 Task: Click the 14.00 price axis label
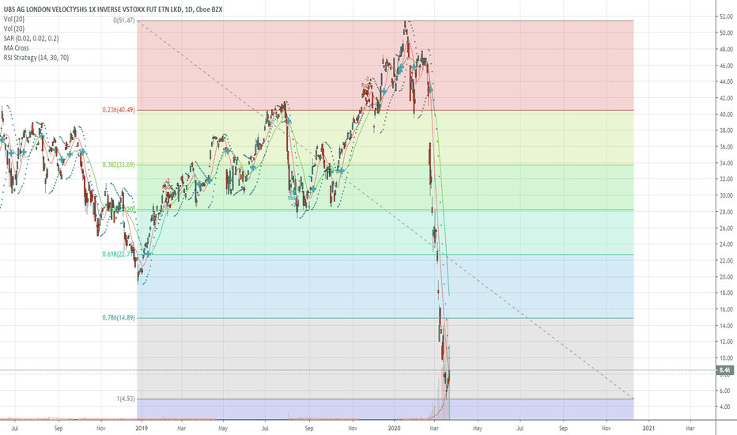point(726,326)
